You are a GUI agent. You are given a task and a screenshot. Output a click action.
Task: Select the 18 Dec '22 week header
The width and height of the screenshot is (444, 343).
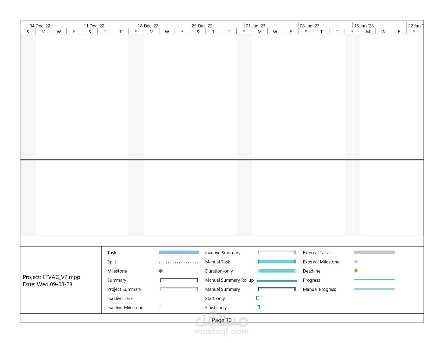[148, 26]
